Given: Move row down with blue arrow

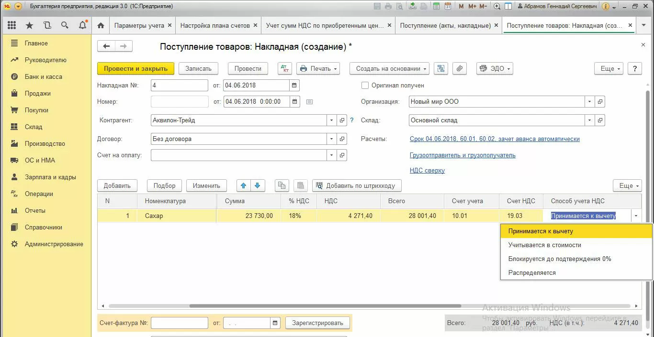Looking at the screenshot, I should 257,185.
